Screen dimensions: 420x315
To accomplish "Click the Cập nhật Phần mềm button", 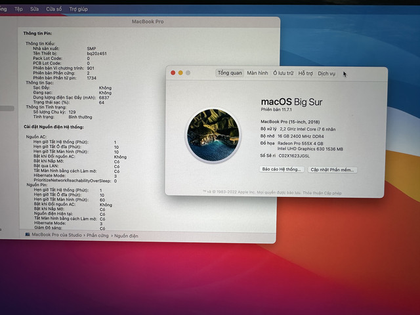I will pyautogui.click(x=333, y=170).
